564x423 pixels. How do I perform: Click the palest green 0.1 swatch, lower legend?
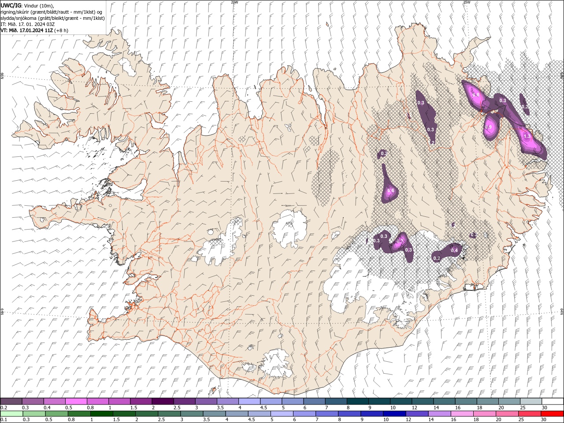(12, 413)
